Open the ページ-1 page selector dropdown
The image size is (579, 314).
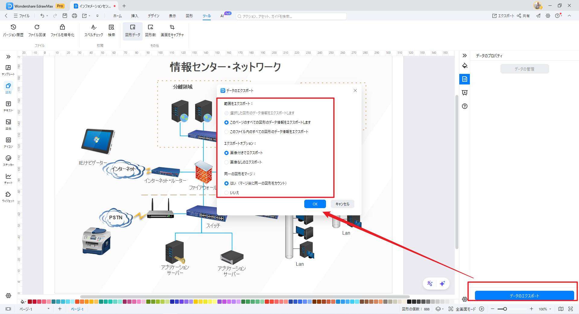[48, 309]
